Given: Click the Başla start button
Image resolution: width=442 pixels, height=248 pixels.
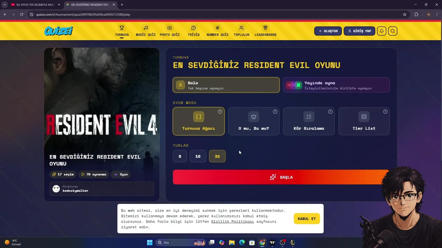Looking at the screenshot, I should click(281, 177).
